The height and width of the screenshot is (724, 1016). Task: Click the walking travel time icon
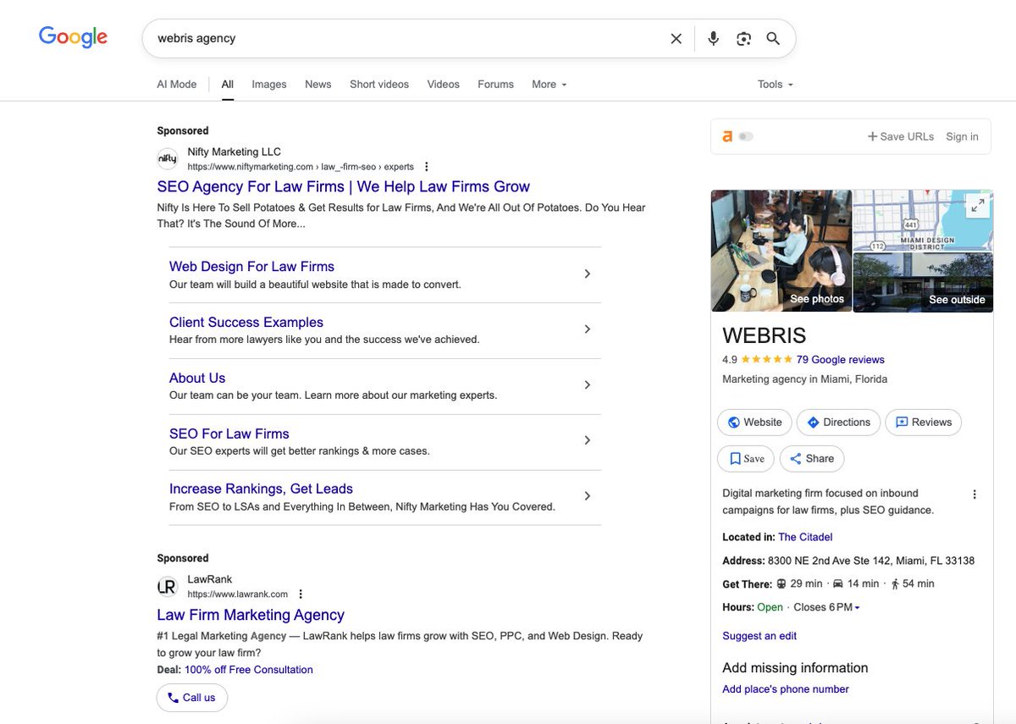pyautogui.click(x=895, y=583)
